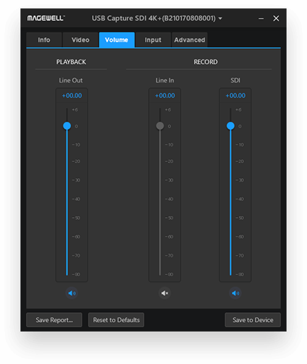
Task: Click Save to Device button
Action: point(253,320)
